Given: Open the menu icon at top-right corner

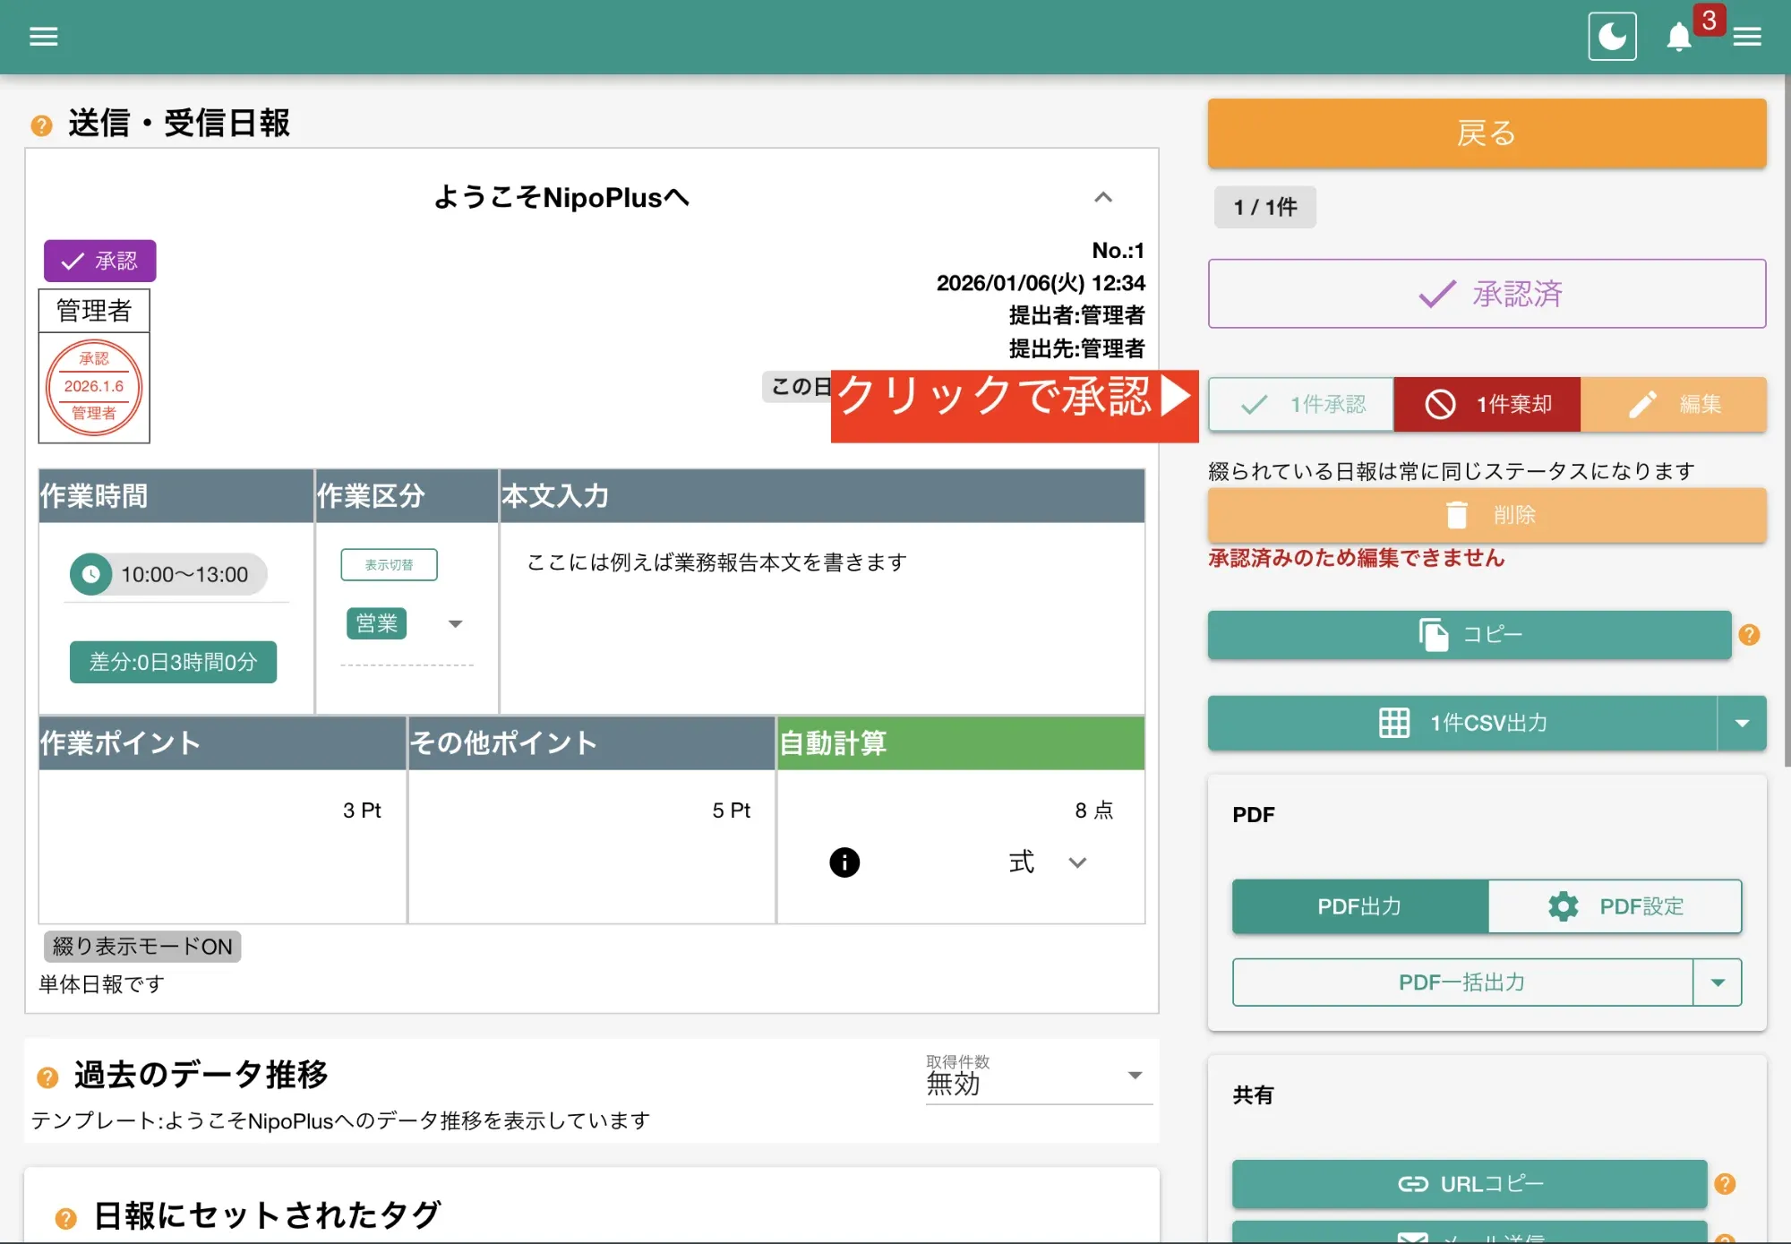Looking at the screenshot, I should 1745,36.
